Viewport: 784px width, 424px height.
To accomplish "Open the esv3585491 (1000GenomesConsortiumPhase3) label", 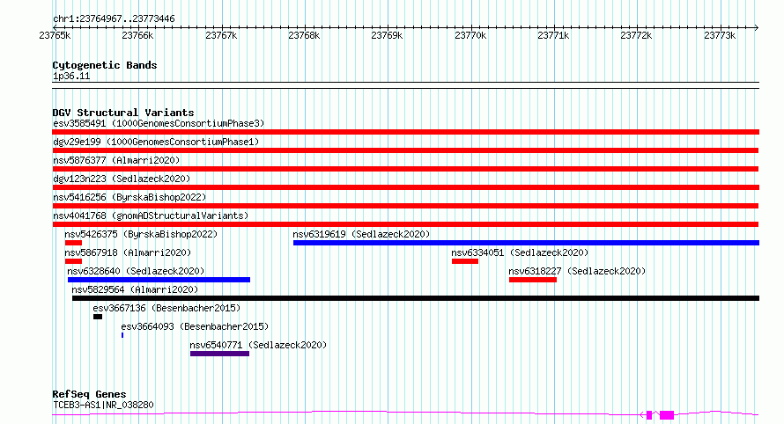I will (159, 123).
